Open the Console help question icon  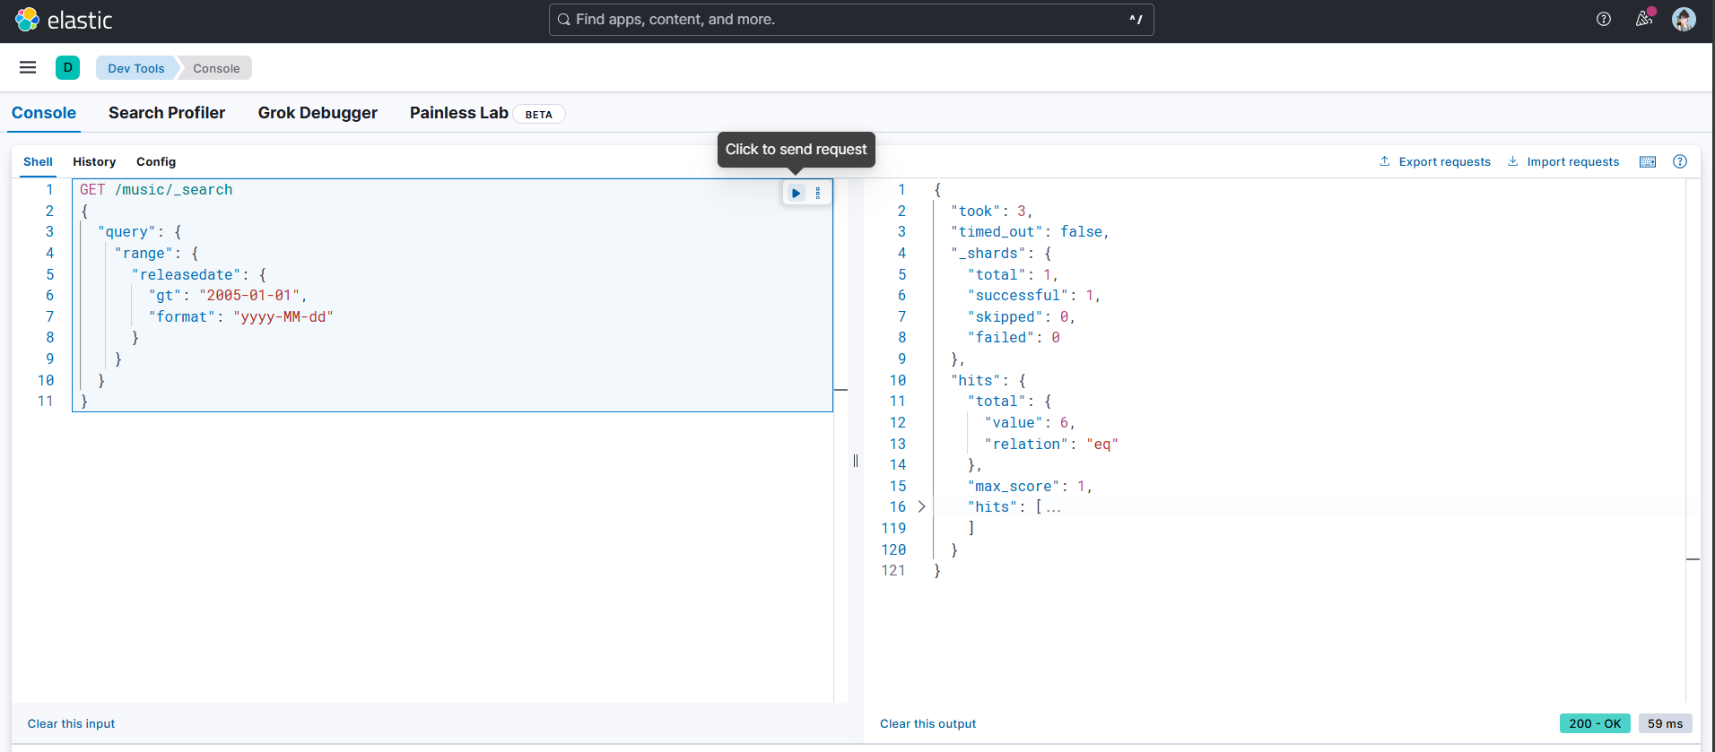pyautogui.click(x=1680, y=161)
